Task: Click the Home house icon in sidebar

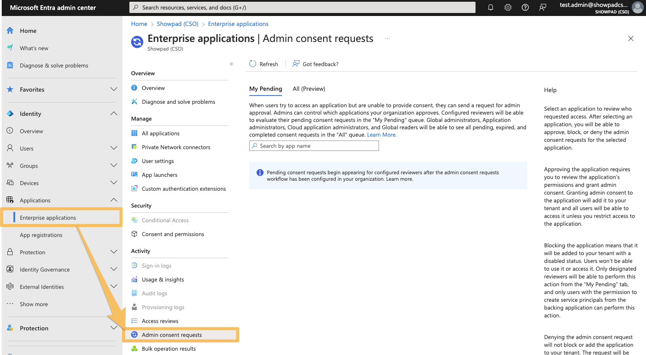Action: tap(10, 31)
